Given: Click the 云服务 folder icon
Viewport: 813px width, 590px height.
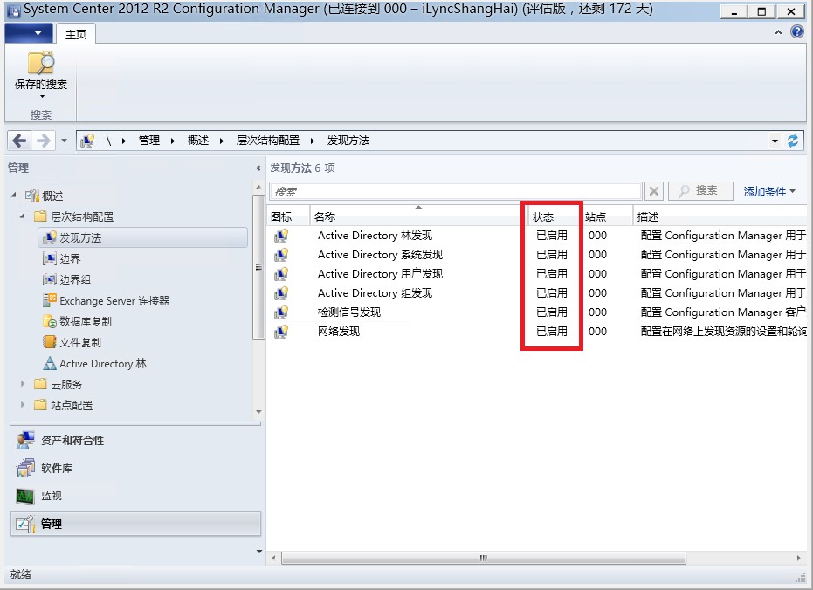Looking at the screenshot, I should [x=40, y=384].
